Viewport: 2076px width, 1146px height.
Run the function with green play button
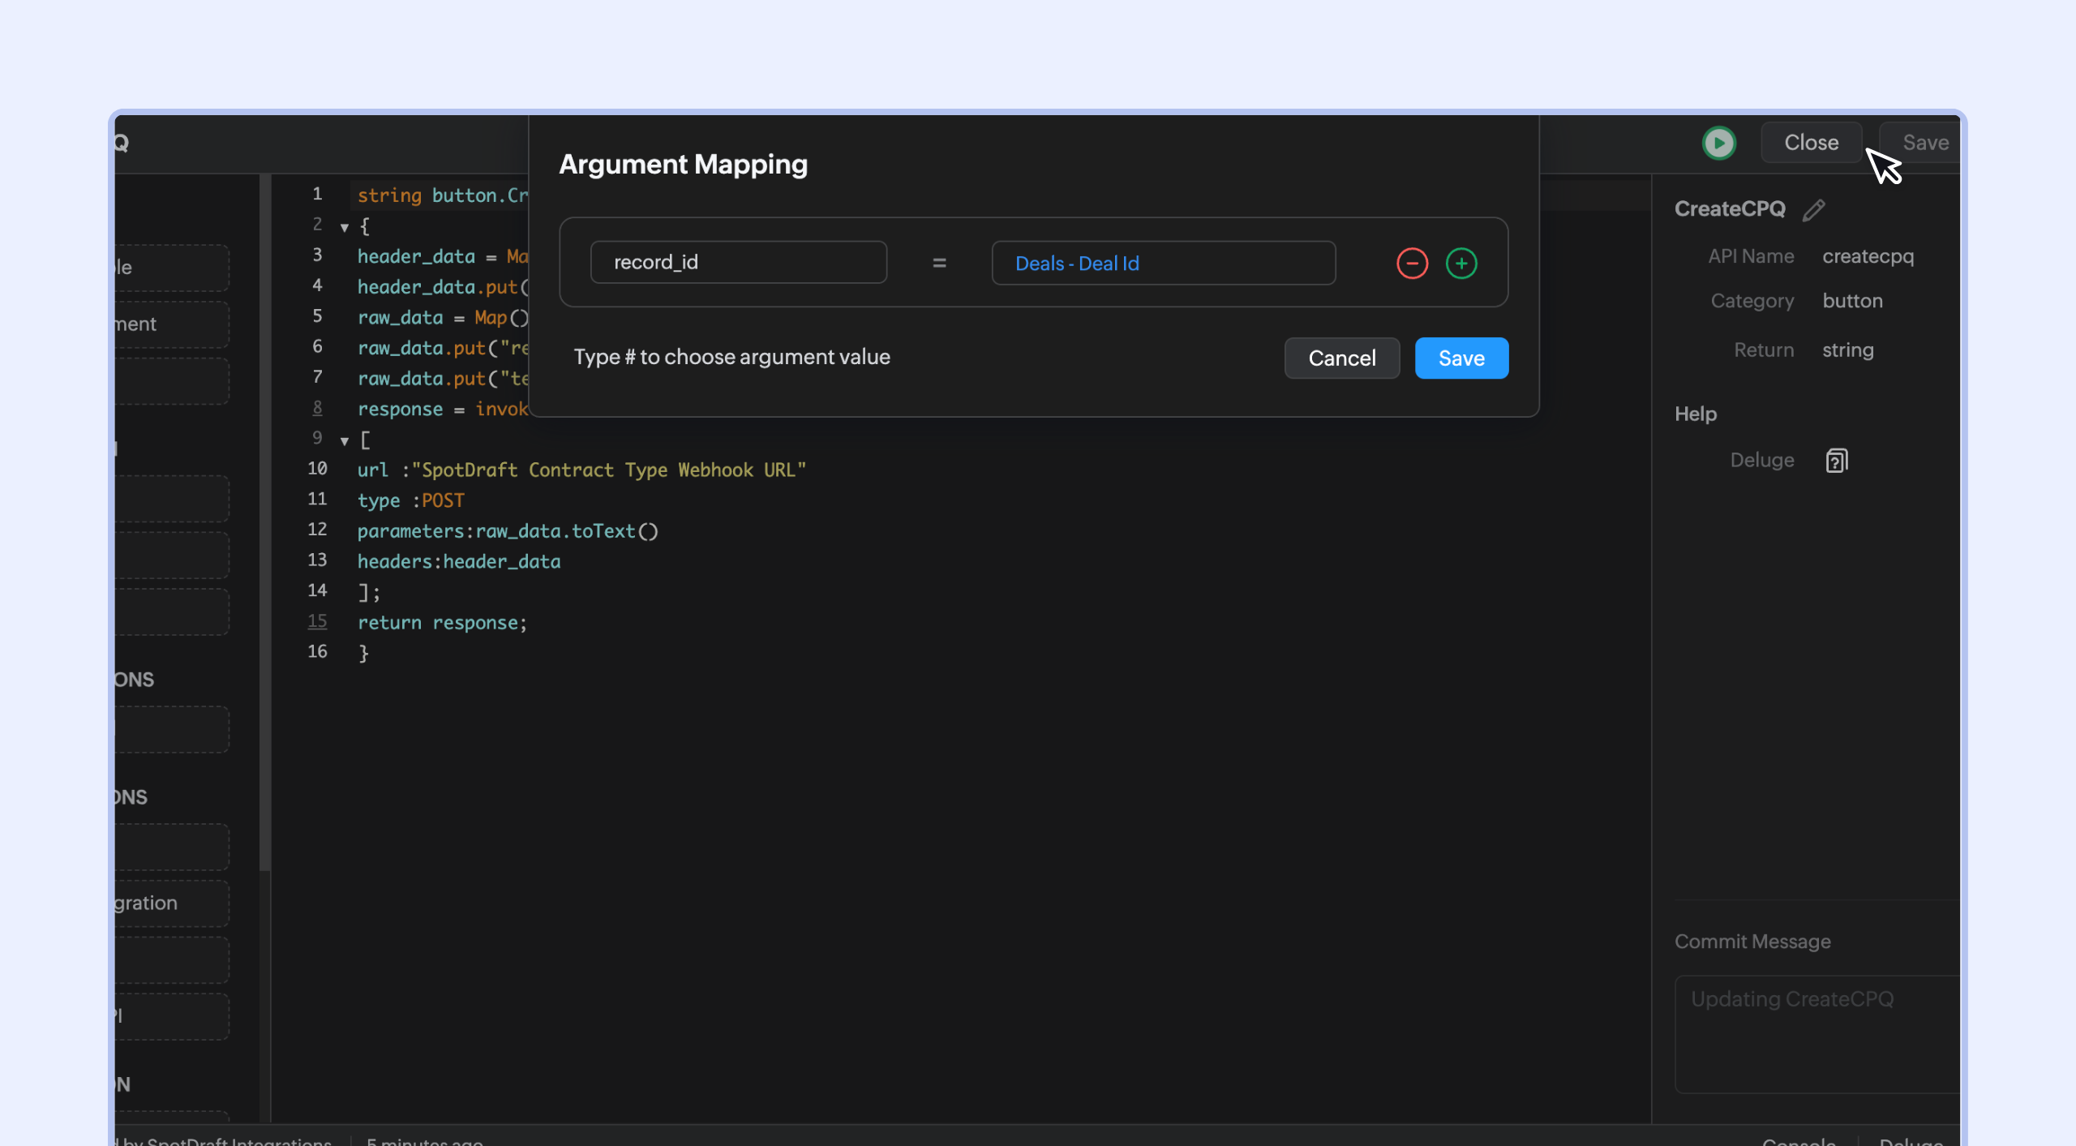coord(1718,143)
